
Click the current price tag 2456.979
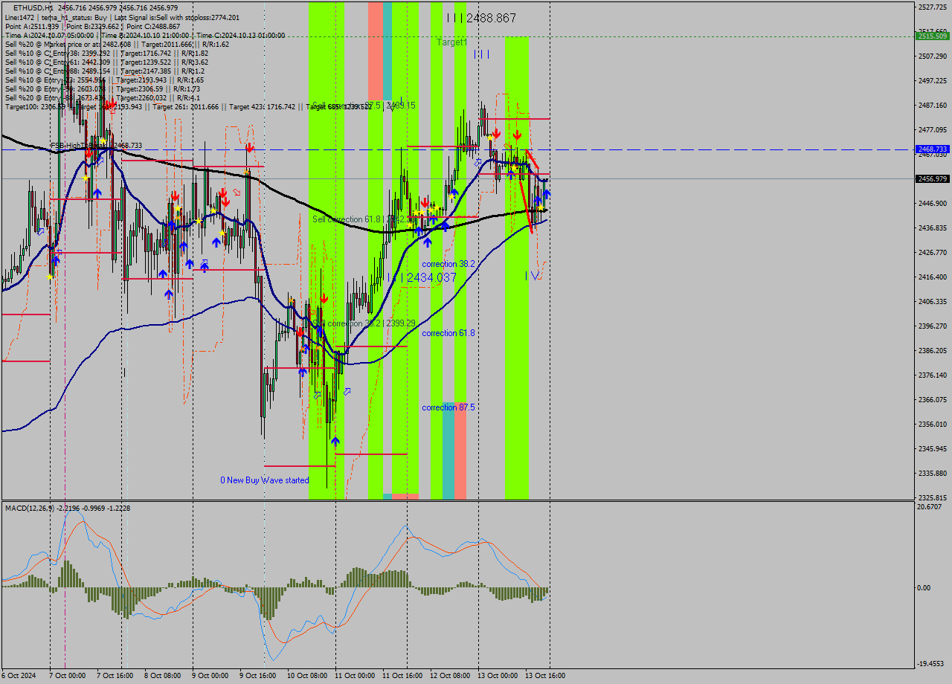(x=932, y=178)
